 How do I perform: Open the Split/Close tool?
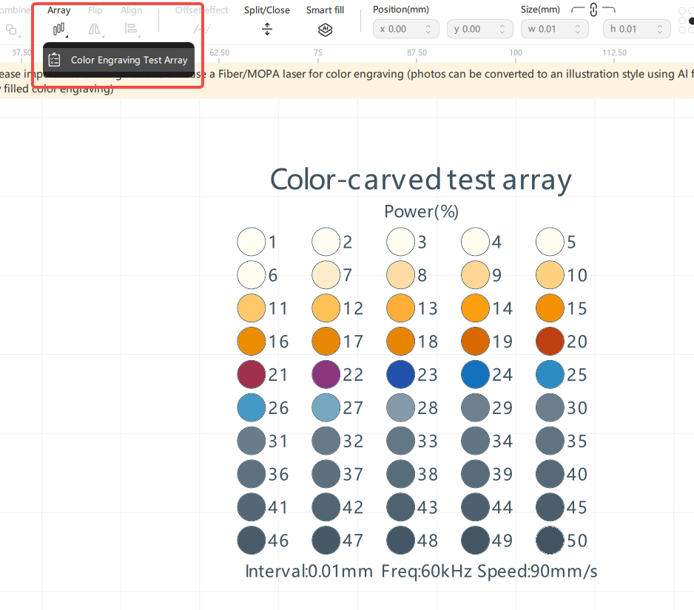pos(267,30)
